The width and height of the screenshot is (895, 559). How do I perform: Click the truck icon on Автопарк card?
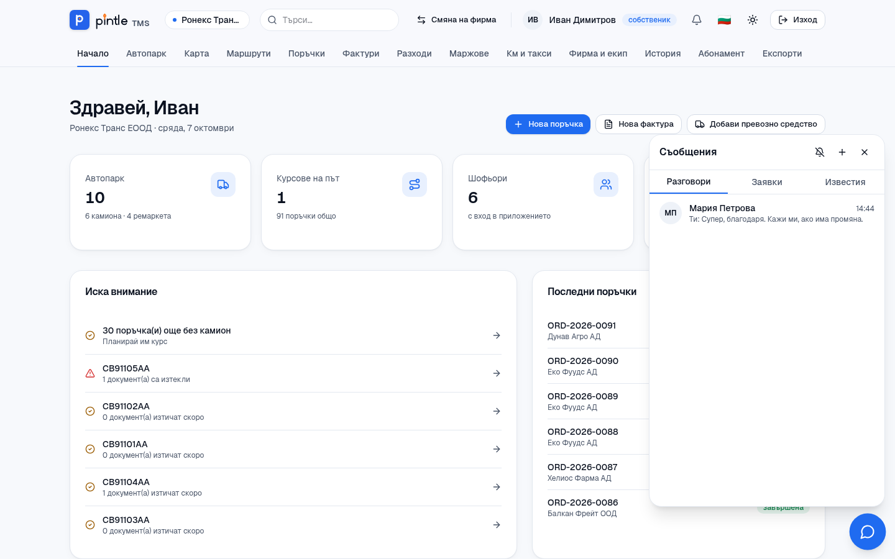223,184
